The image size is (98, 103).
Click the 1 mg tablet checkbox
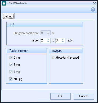click(x=11, y=72)
